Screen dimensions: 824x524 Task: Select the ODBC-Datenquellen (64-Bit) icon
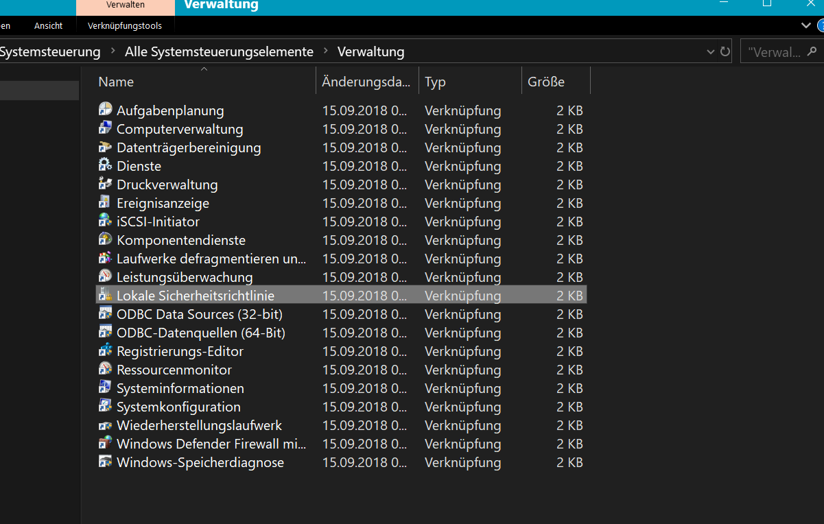click(105, 331)
